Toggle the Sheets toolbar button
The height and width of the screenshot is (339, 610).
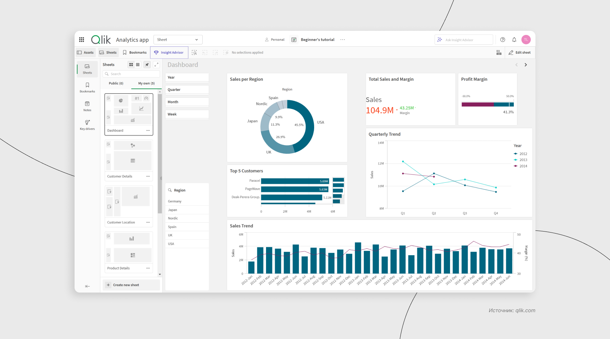pyautogui.click(x=108, y=53)
